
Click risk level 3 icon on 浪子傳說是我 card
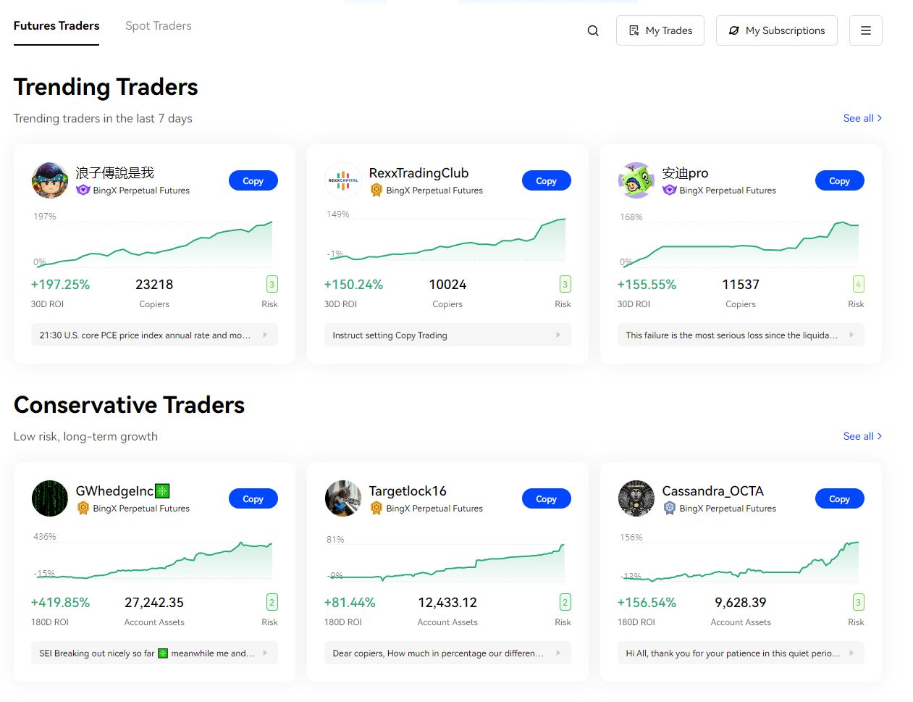click(272, 284)
